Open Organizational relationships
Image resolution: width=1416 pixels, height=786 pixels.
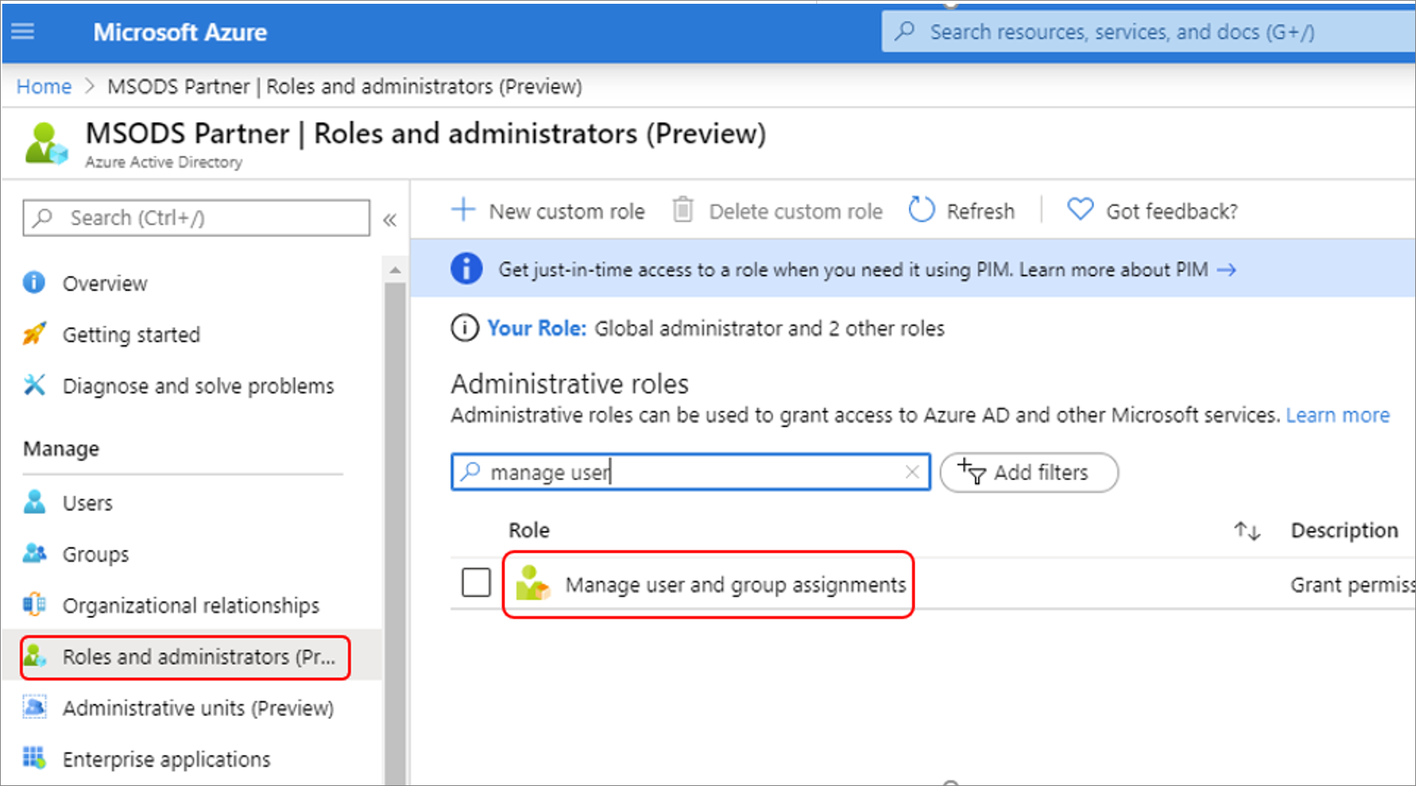coord(191,606)
